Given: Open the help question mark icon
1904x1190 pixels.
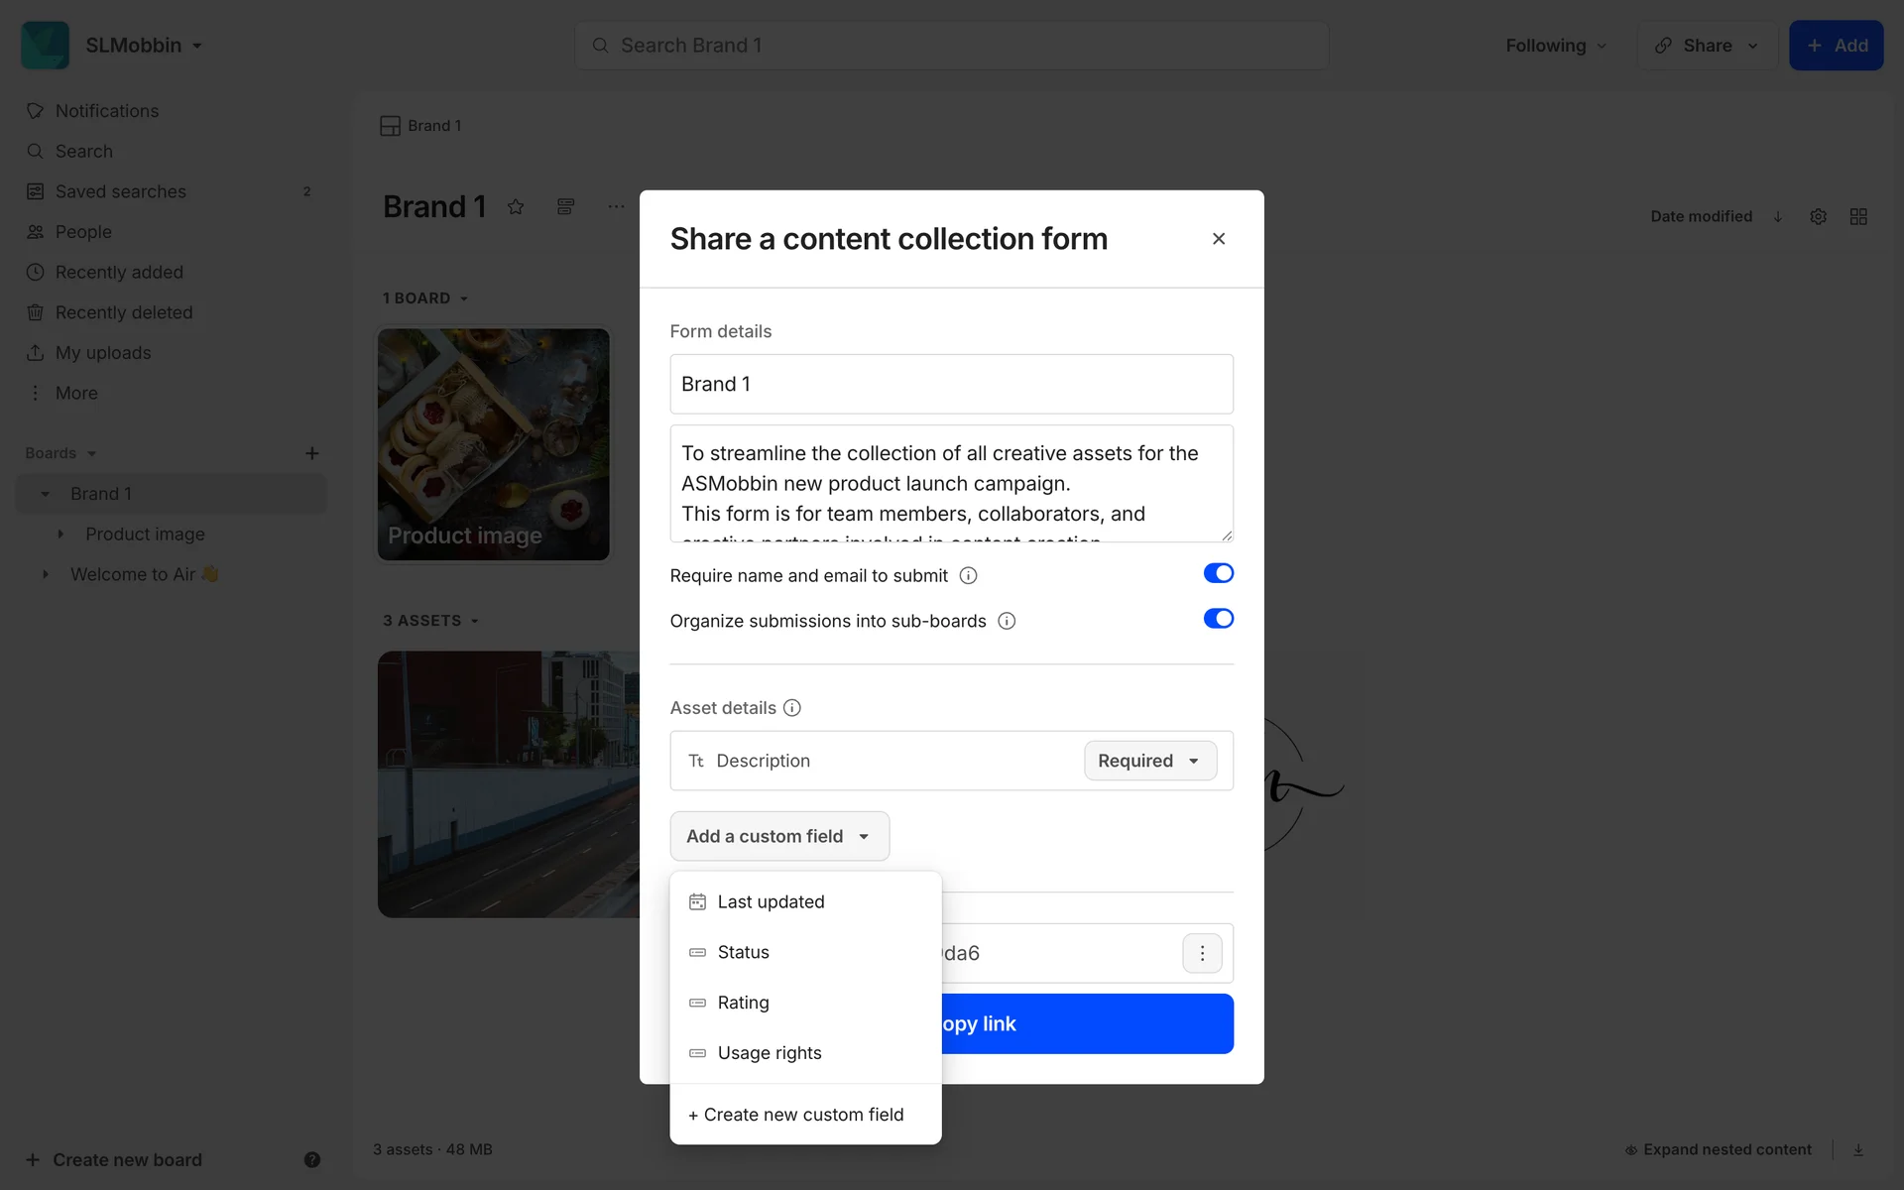Looking at the screenshot, I should (x=312, y=1159).
